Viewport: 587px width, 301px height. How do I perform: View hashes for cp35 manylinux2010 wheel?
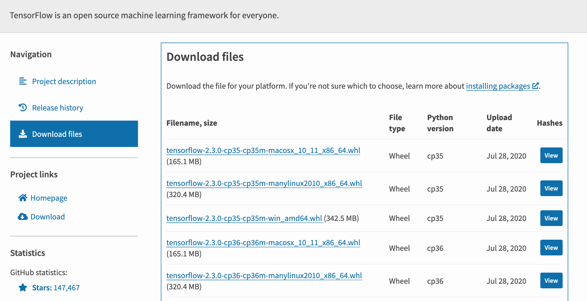(551, 188)
